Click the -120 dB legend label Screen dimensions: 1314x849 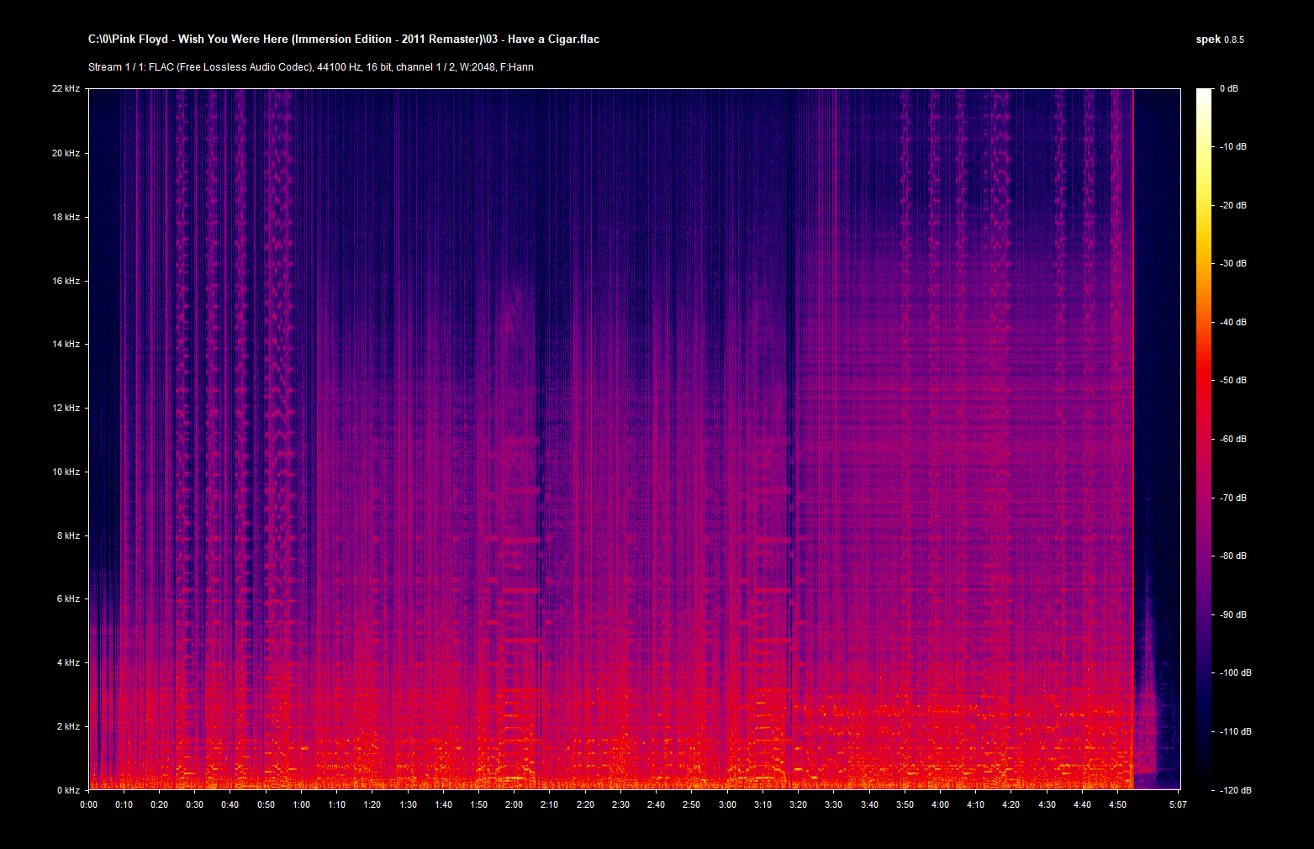coord(1234,790)
